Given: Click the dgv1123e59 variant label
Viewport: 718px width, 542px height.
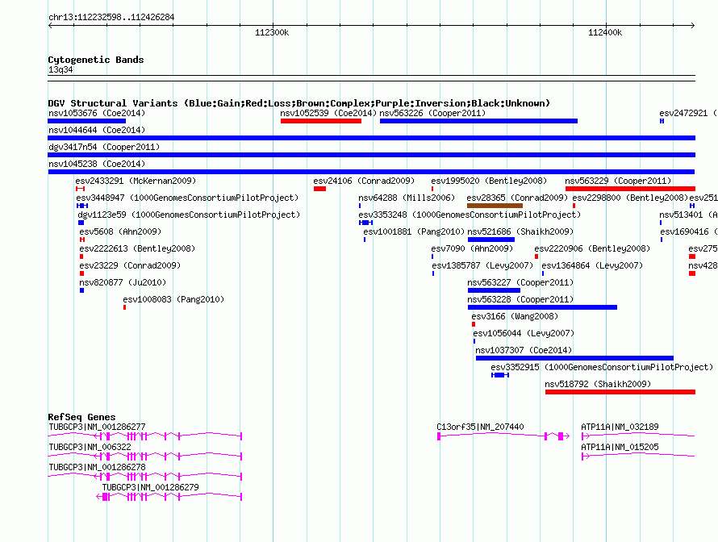Looking at the screenshot, I should 189,215.
